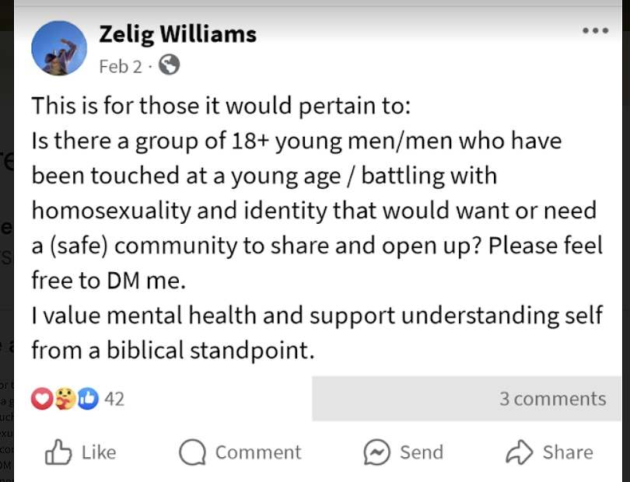Click the Messenger Send icon
This screenshot has height=482, width=630.
pos(376,452)
